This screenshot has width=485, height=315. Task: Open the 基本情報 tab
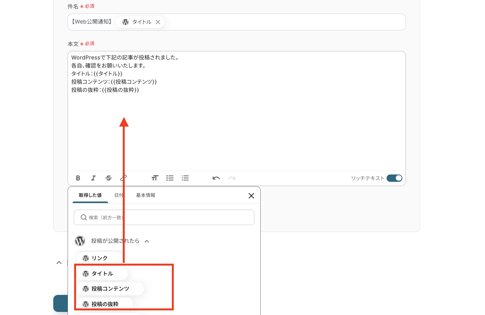[x=146, y=195]
